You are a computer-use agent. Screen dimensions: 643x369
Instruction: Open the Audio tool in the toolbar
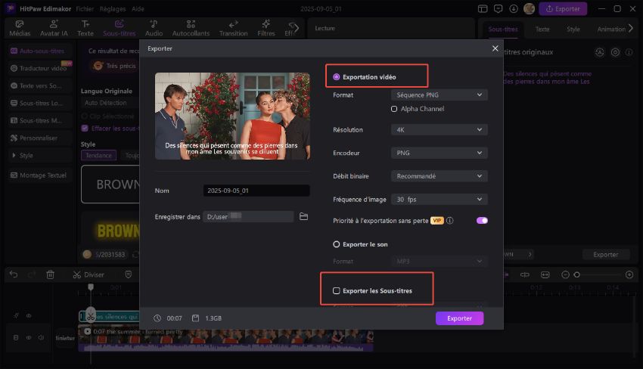point(154,29)
